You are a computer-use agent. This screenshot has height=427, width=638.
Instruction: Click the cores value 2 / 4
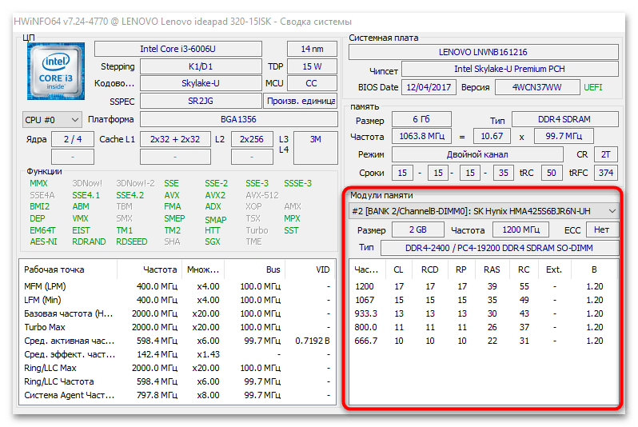[73, 139]
